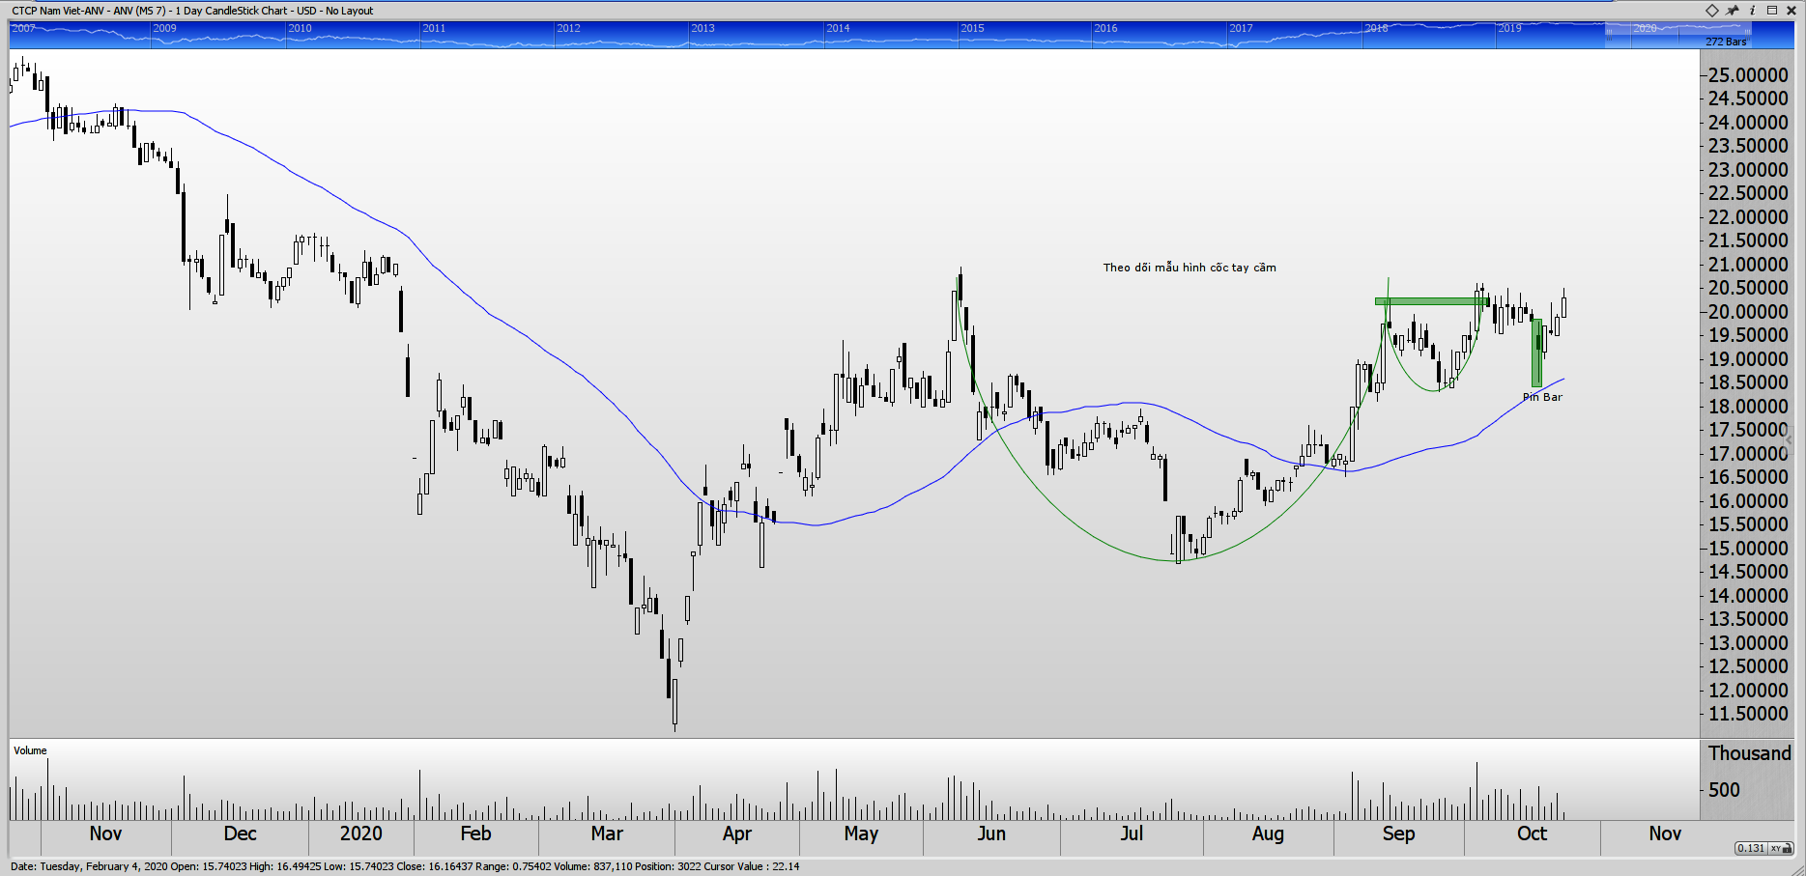Grab the right handle of range slider
The height and width of the screenshot is (876, 1806).
(1749, 35)
